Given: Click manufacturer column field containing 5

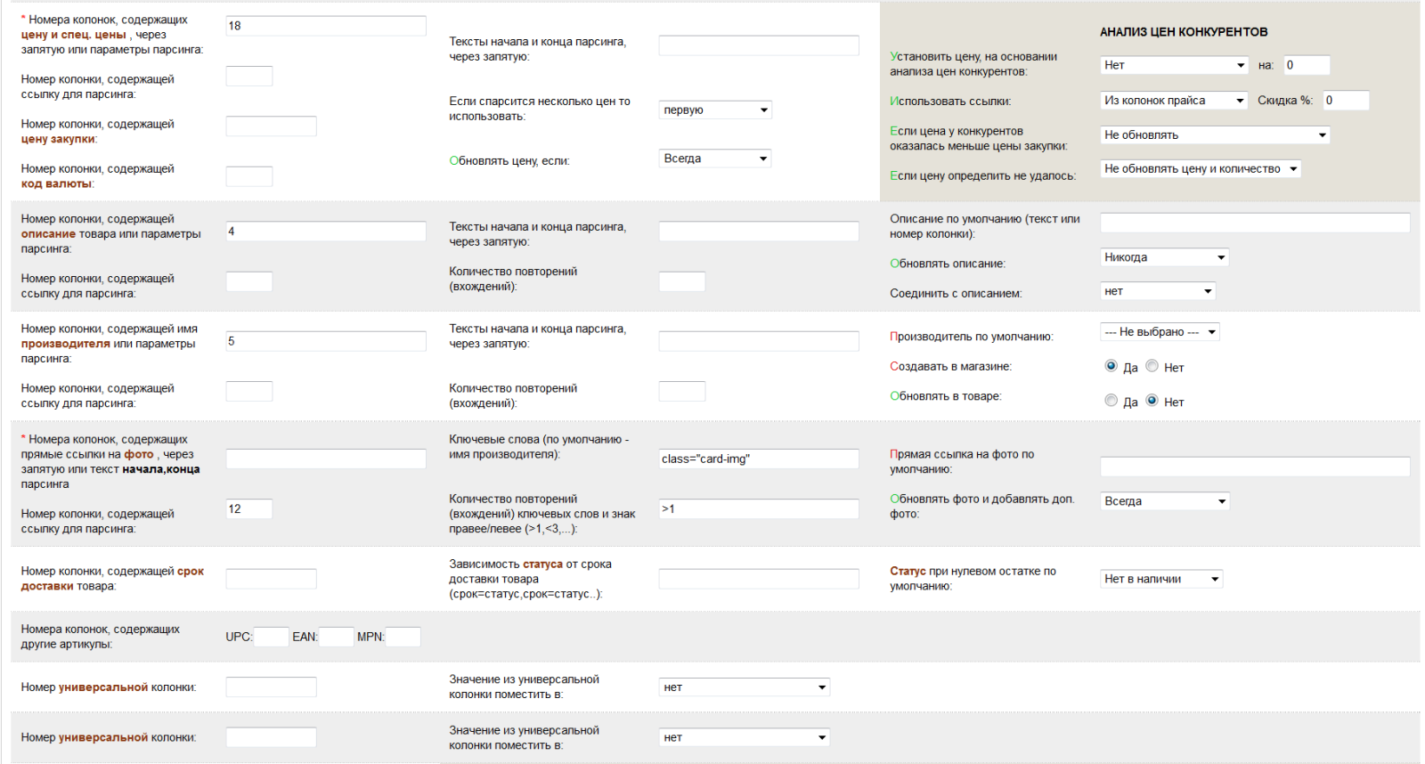Looking at the screenshot, I should (326, 341).
